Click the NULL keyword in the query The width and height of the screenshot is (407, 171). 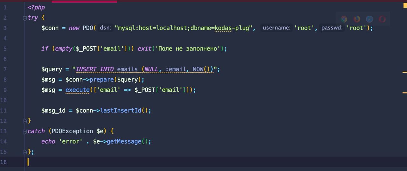[152, 69]
